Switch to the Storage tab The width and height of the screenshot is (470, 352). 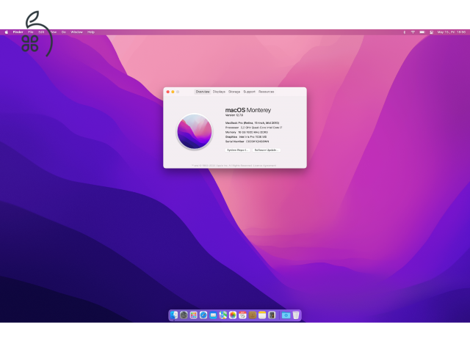tap(234, 92)
